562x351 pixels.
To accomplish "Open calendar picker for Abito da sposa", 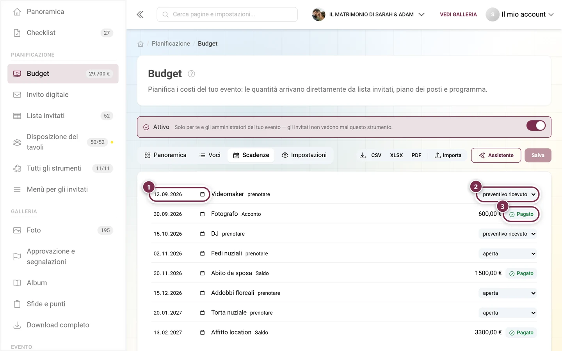I will (x=202, y=273).
